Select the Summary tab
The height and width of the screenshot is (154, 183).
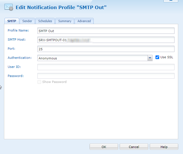pyautogui.click(x=65, y=21)
